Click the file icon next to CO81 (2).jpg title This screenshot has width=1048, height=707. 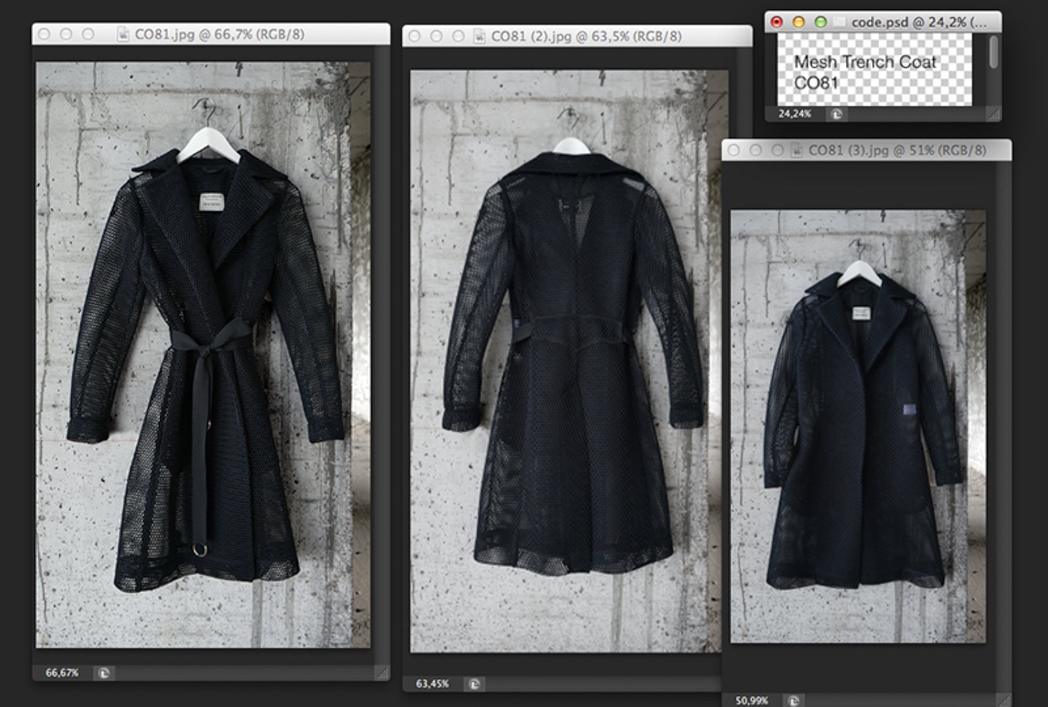tap(479, 36)
